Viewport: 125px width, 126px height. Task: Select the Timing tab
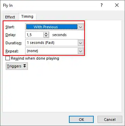pos(27,17)
